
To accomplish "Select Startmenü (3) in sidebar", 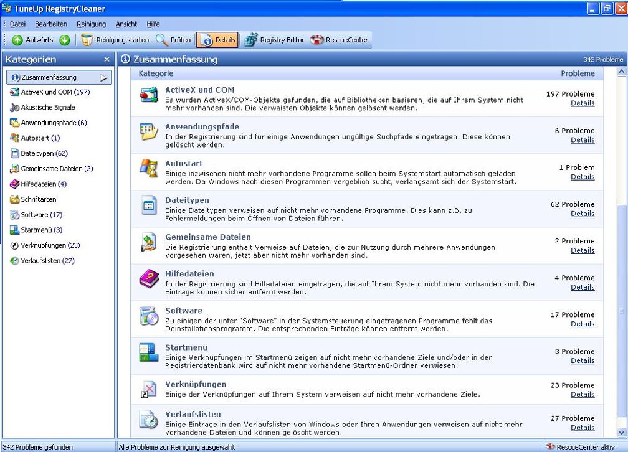I will click(36, 230).
